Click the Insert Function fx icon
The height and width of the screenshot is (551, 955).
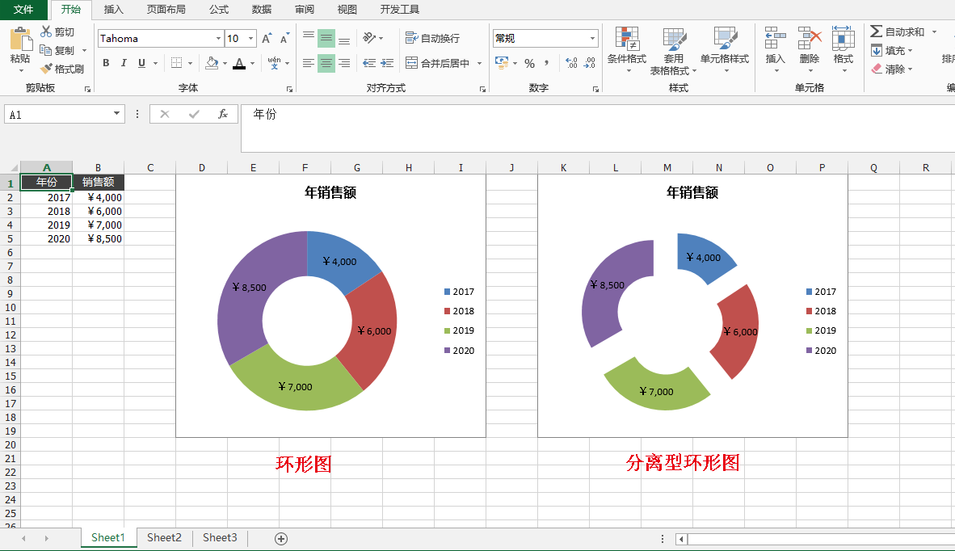click(223, 114)
